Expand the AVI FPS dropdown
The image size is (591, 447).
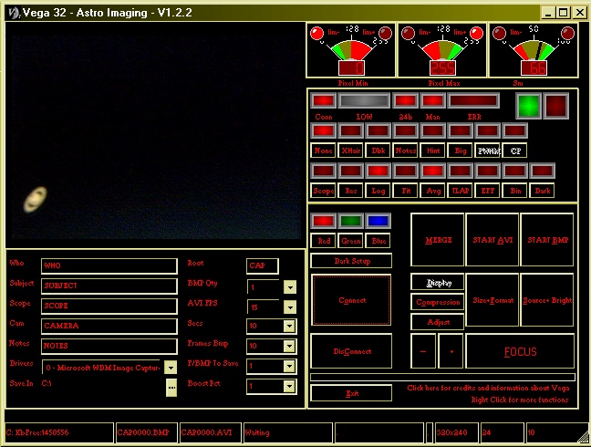click(290, 307)
